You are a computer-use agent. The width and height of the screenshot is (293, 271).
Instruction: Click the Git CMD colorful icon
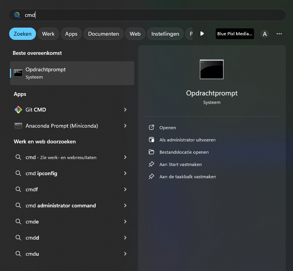(18, 110)
